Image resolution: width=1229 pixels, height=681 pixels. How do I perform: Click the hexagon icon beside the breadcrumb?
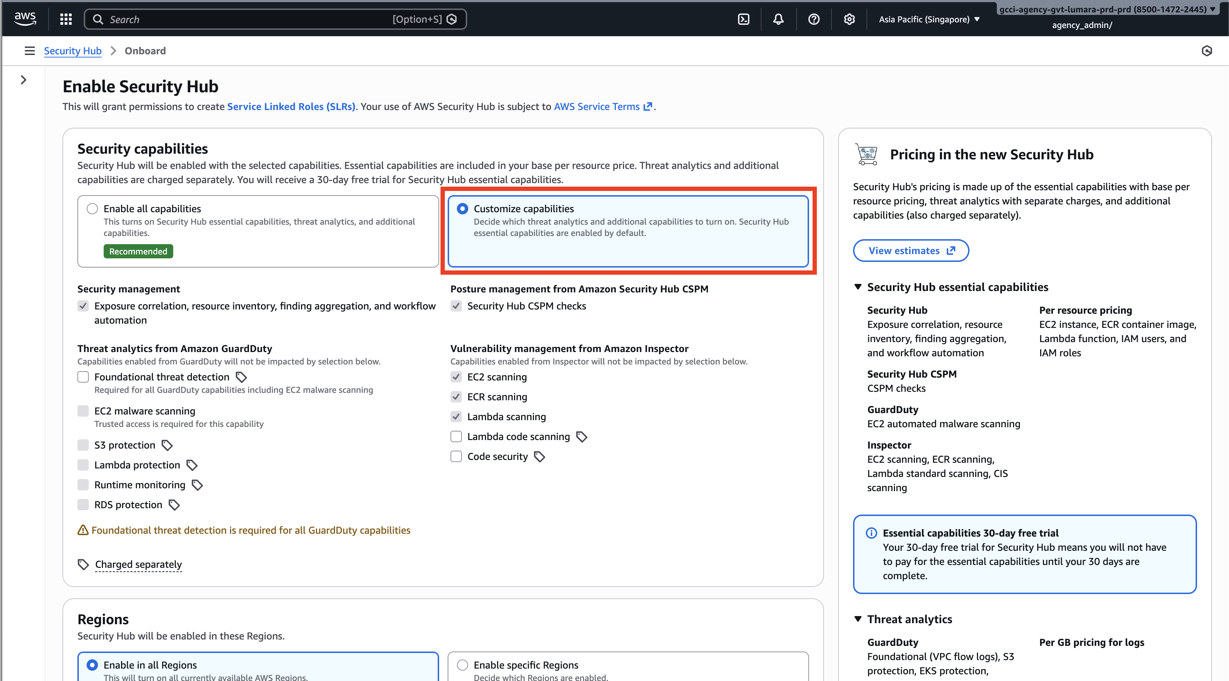pyautogui.click(x=1207, y=50)
